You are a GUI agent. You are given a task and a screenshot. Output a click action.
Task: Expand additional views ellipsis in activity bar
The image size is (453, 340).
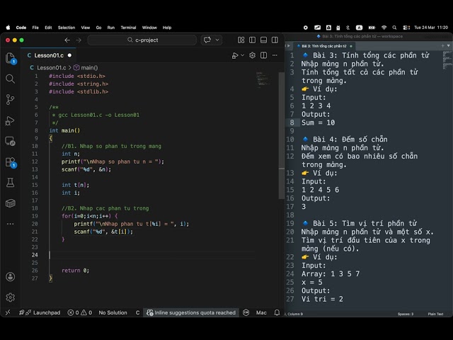(x=11, y=224)
